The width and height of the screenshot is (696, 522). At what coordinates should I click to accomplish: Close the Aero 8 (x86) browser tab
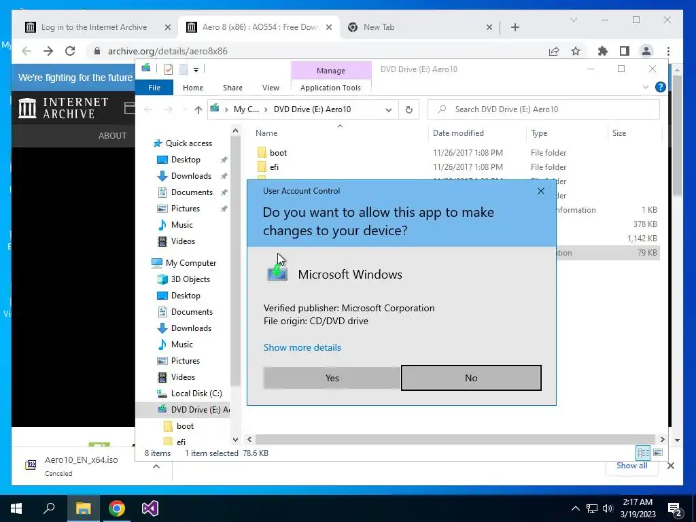coord(329,27)
